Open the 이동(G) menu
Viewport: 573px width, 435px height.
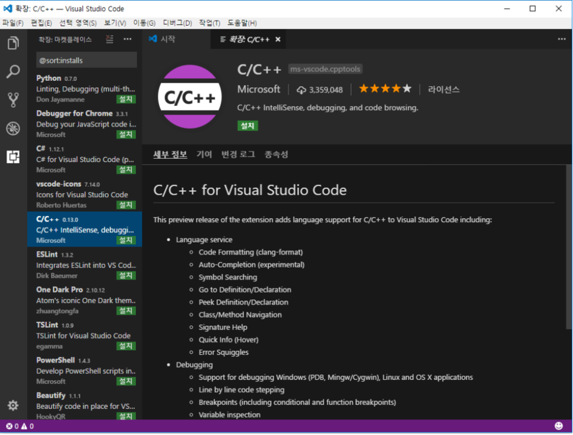tap(144, 23)
